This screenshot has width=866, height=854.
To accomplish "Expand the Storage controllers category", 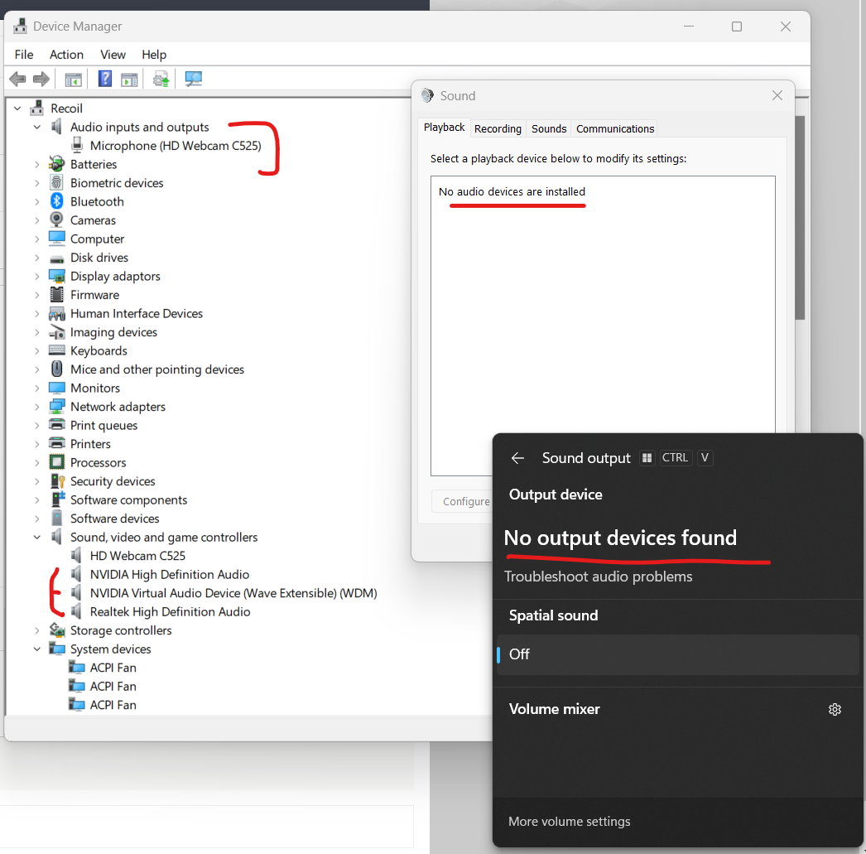I will pos(37,630).
